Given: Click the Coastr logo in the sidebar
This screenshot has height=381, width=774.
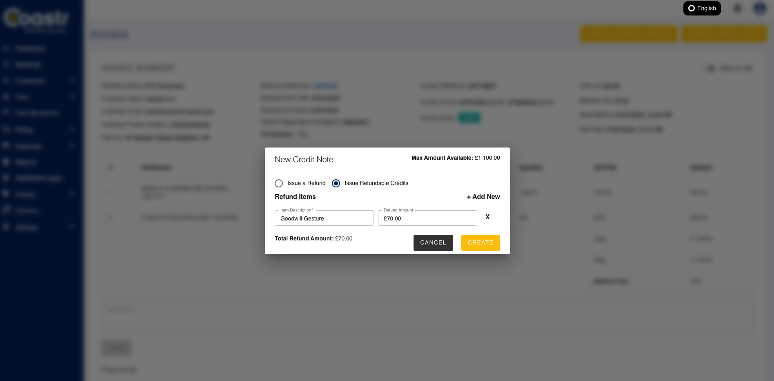Looking at the screenshot, I should tap(37, 18).
